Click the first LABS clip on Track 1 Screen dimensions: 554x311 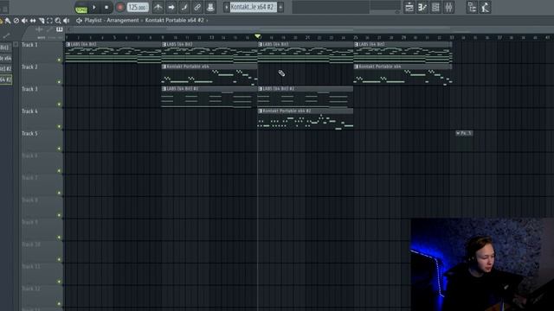[x=113, y=52]
